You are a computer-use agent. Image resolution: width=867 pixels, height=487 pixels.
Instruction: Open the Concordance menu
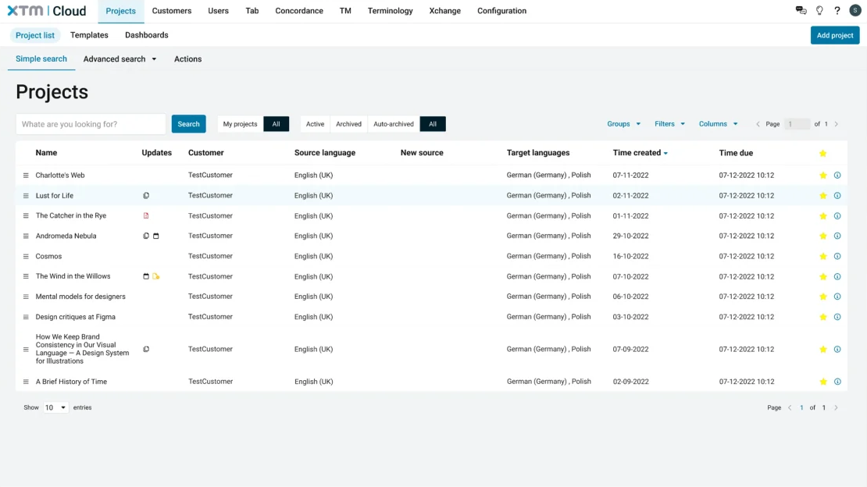299,11
